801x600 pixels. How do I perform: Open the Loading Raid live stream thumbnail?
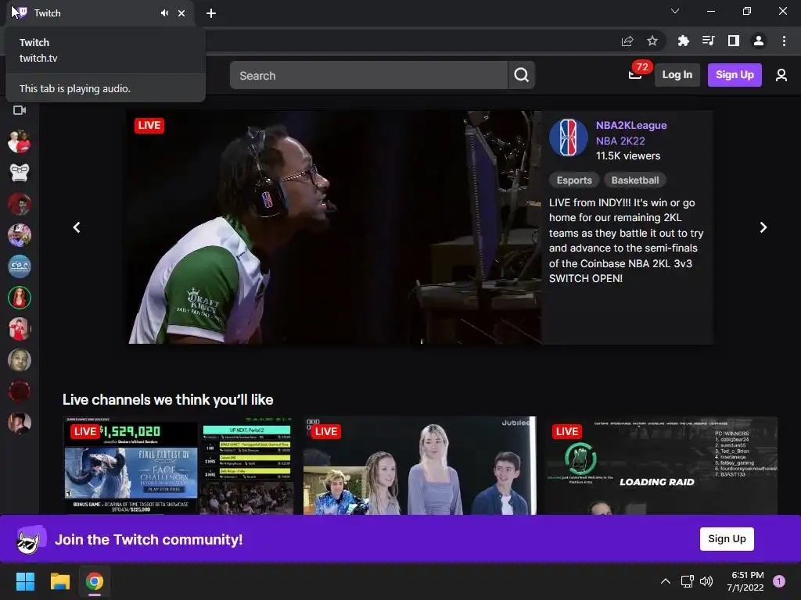point(661,466)
